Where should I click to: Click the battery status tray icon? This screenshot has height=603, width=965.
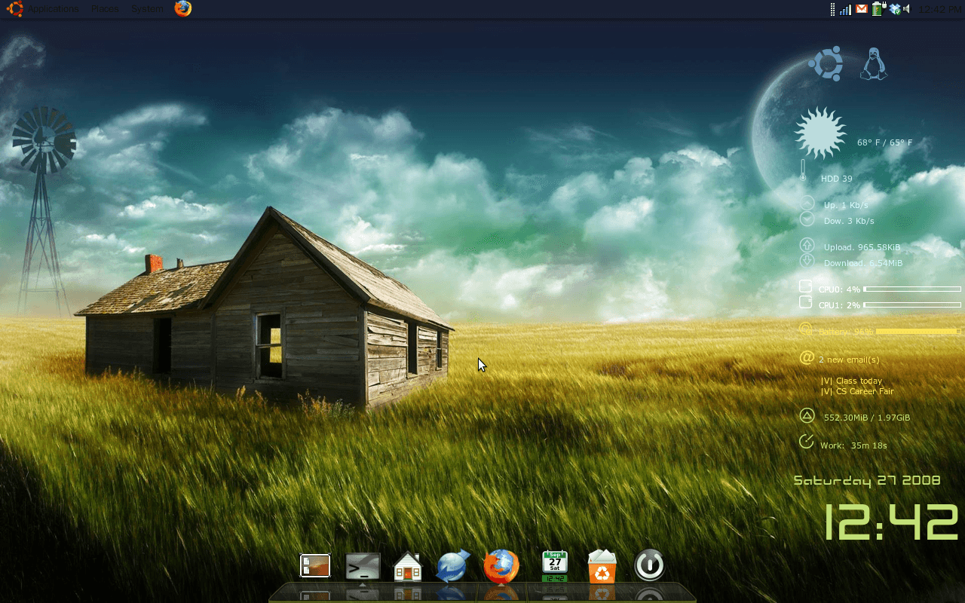coord(878,9)
